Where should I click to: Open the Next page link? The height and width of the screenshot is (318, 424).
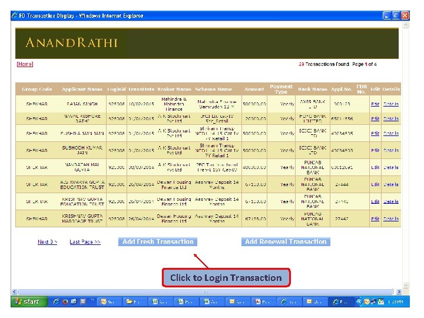pyautogui.click(x=47, y=242)
